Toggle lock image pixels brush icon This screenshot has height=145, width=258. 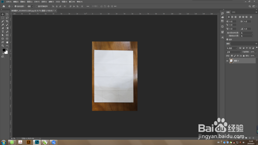coord(235,56)
